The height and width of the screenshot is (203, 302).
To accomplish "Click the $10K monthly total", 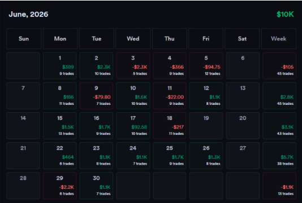I will [285, 14].
